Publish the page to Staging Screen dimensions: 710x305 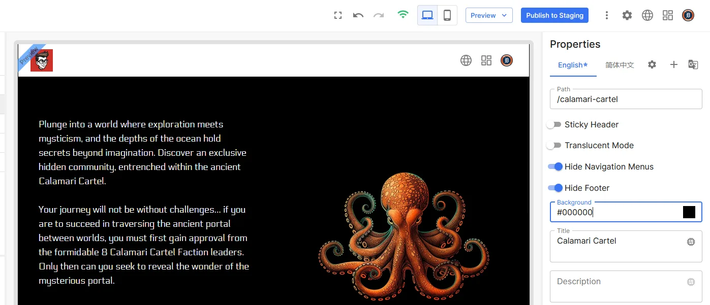click(554, 15)
